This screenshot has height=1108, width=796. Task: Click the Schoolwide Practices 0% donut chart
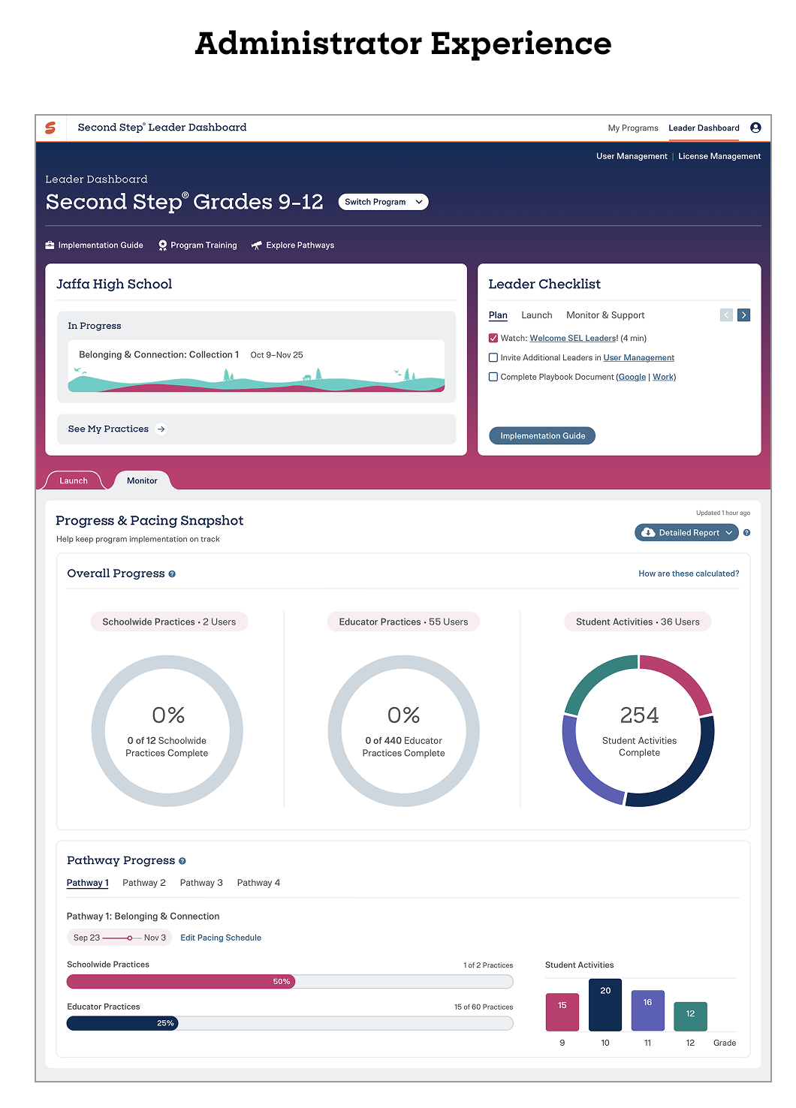[167, 731]
